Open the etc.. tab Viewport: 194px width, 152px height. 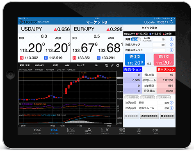coord(156,131)
